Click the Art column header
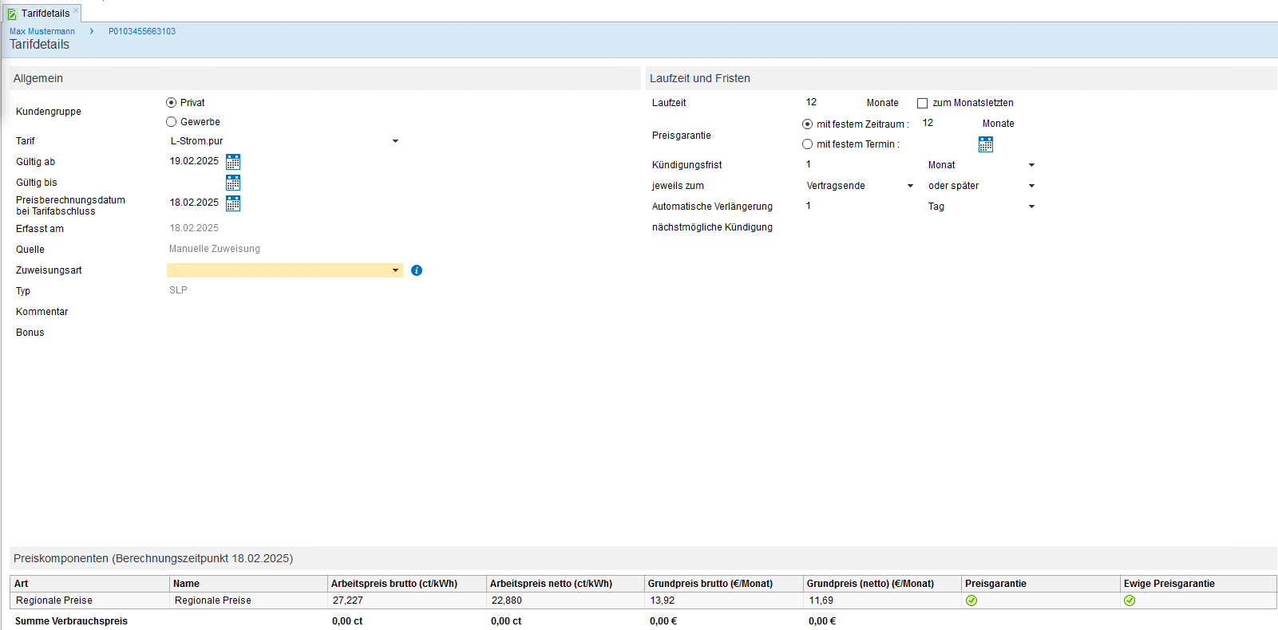This screenshot has height=630, width=1278. (x=89, y=584)
